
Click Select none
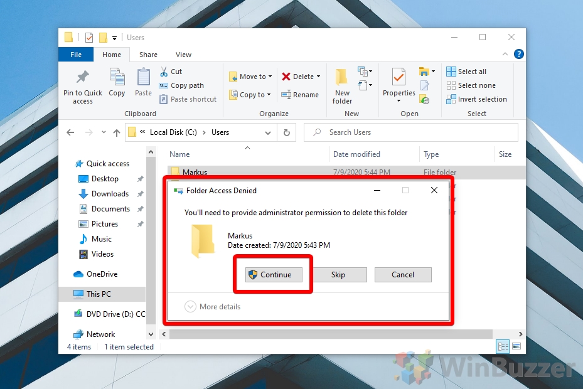(x=471, y=85)
